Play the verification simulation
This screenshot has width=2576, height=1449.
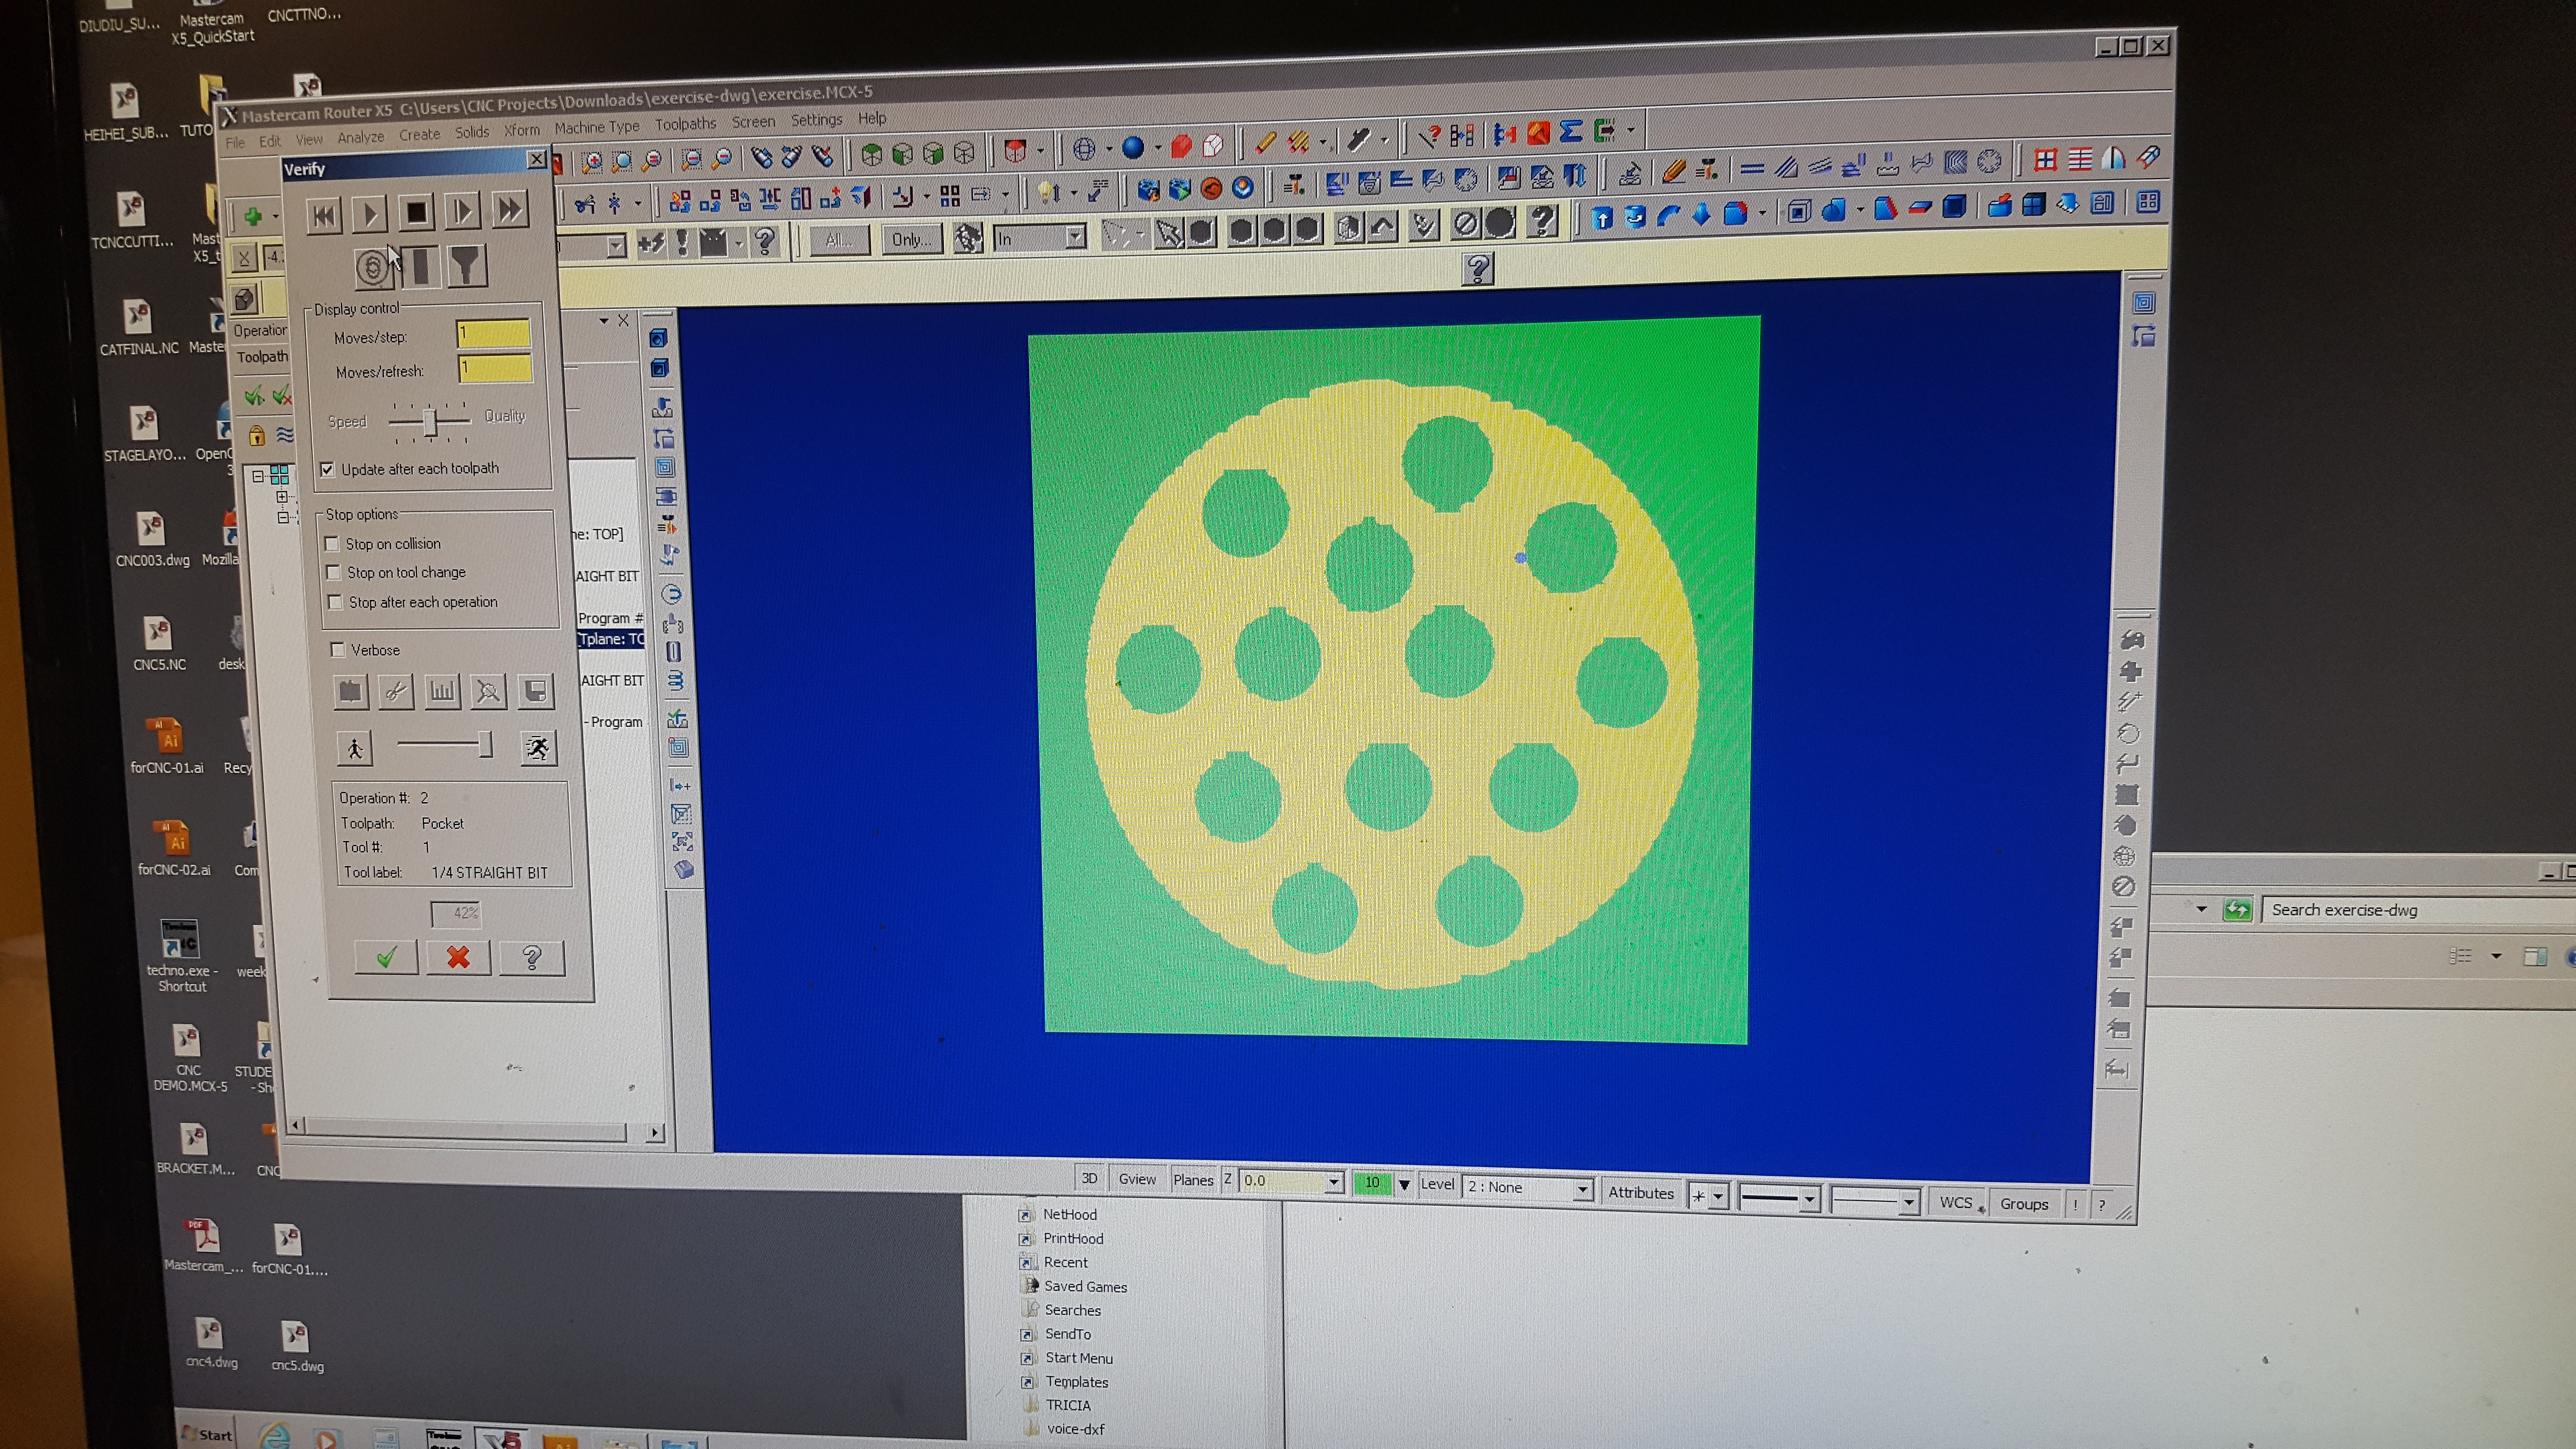(x=369, y=213)
